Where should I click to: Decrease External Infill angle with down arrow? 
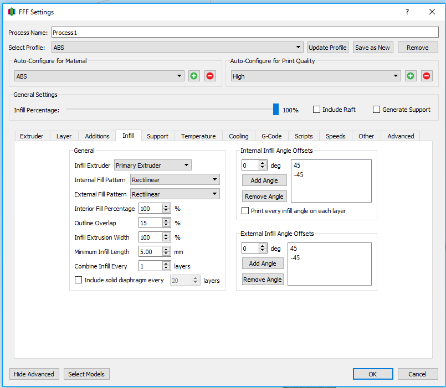click(x=263, y=251)
